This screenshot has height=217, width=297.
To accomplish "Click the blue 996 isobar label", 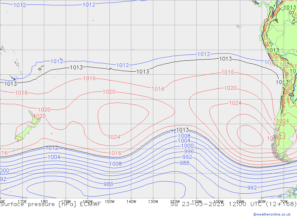I will [x=188, y=151].
